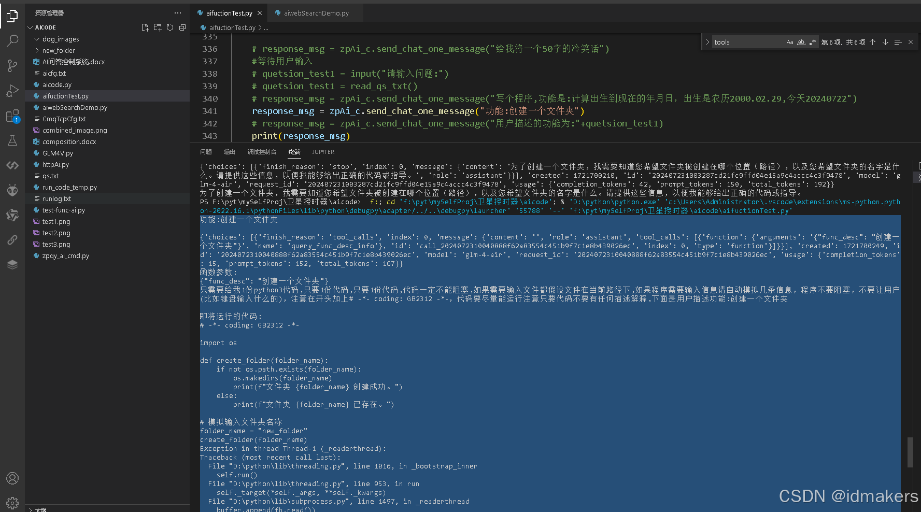Image resolution: width=921 pixels, height=512 pixels.
Task: Open test1.png in explorer
Action: click(56, 221)
